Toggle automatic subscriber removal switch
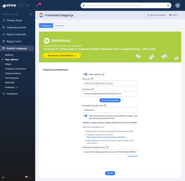This screenshot has width=185, height=181. (x=85, y=116)
